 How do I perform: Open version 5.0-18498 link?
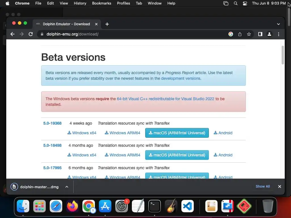pos(52,145)
